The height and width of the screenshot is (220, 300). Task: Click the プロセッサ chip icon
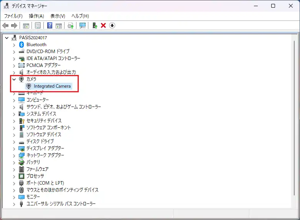(22, 176)
